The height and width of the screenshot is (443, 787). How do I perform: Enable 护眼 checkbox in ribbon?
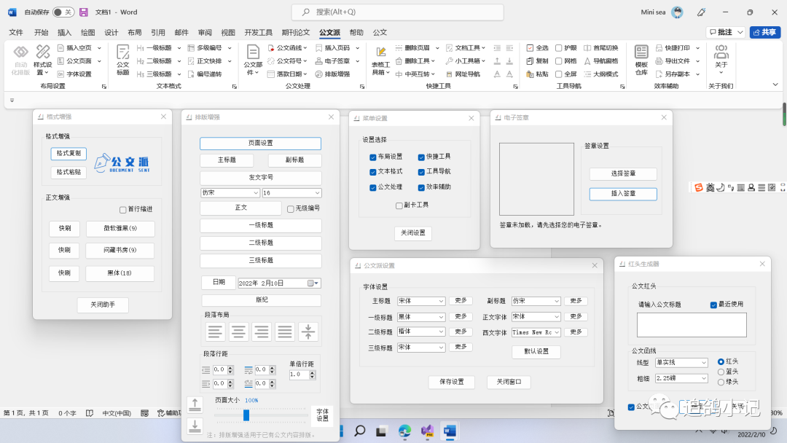point(558,47)
